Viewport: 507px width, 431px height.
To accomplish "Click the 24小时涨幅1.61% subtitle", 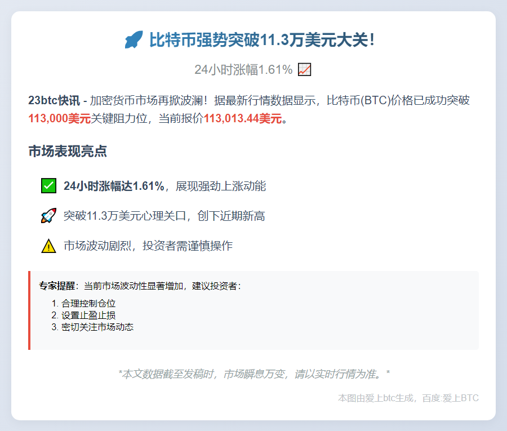I will tap(243, 70).
